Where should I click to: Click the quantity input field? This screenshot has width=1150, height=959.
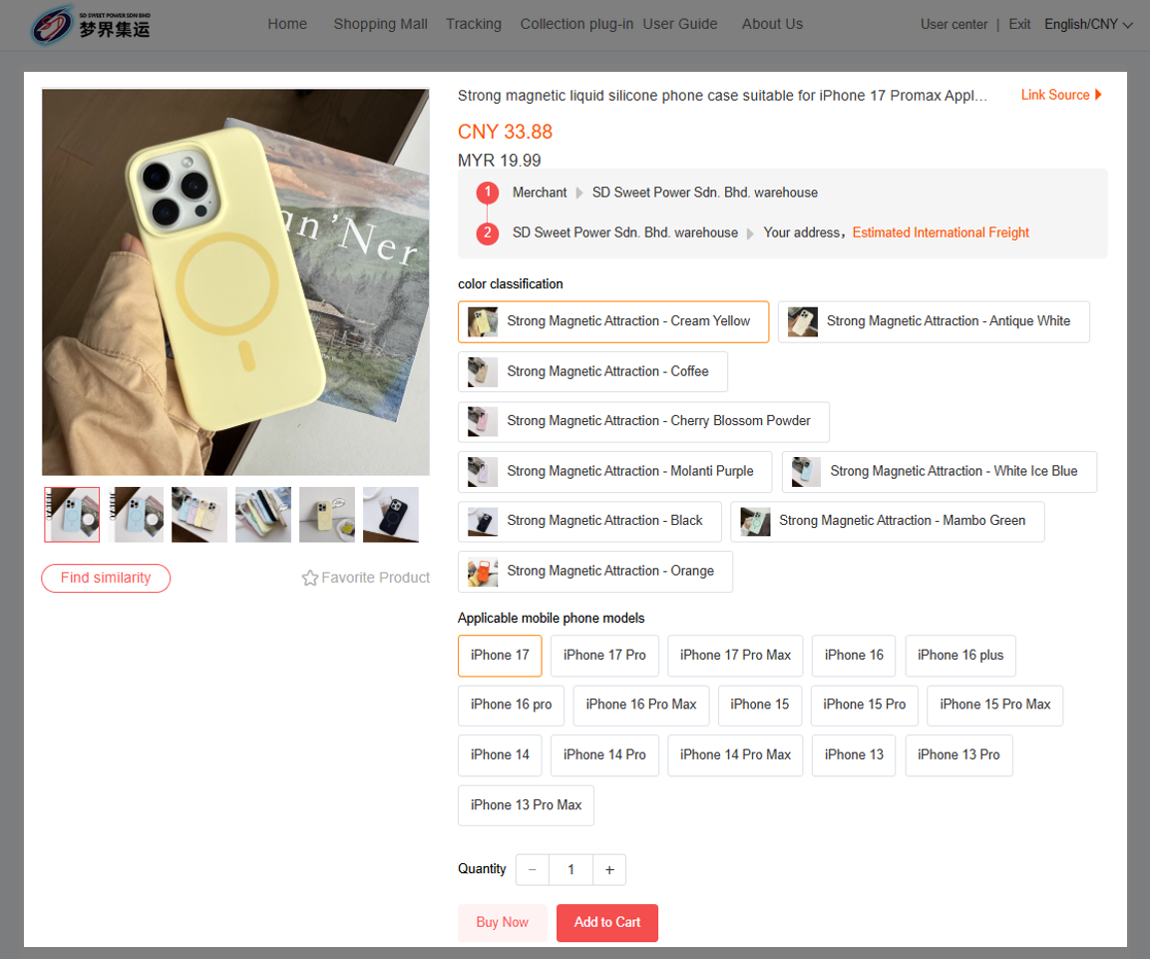[571, 870]
